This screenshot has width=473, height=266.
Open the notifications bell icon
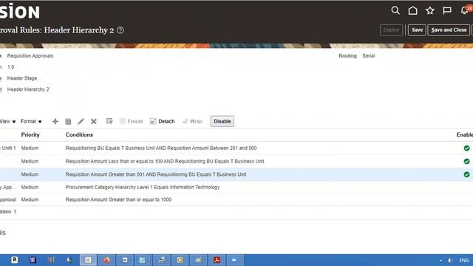465,10
